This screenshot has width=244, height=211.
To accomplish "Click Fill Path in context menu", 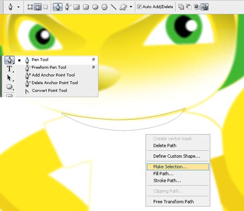I will coord(178,174).
